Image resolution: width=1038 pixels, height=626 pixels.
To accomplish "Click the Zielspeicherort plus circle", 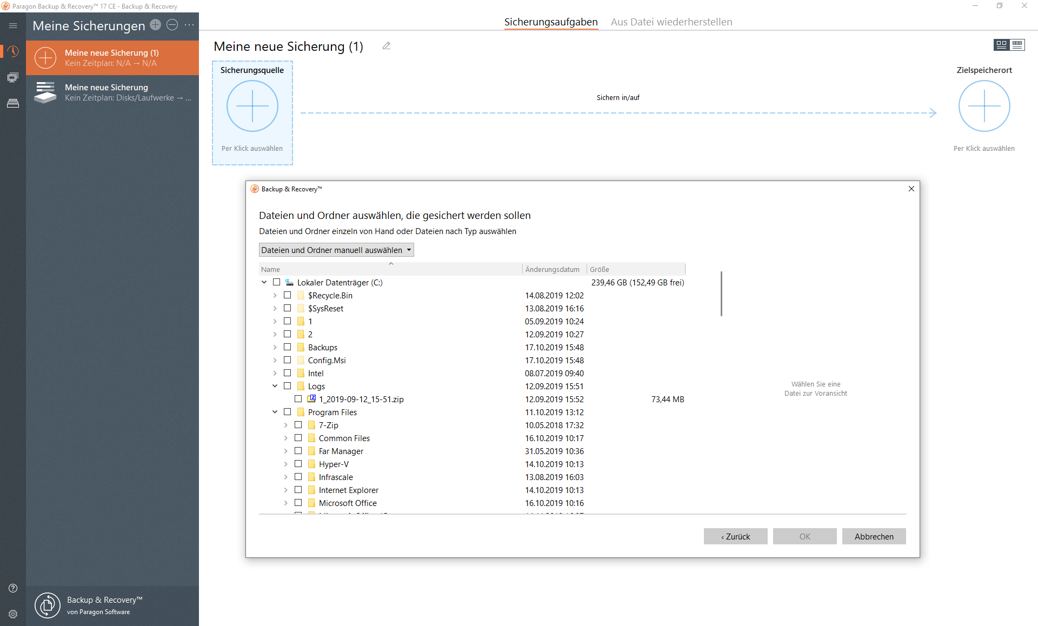I will pos(984,106).
